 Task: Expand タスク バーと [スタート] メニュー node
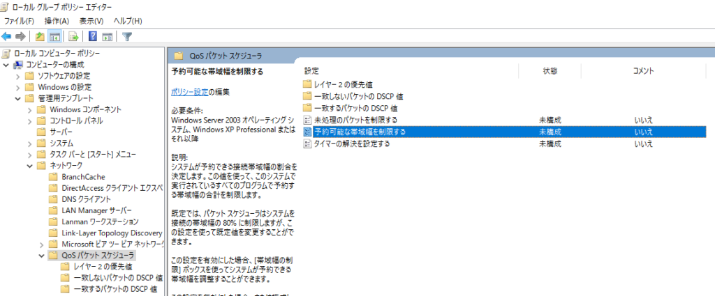(29, 155)
